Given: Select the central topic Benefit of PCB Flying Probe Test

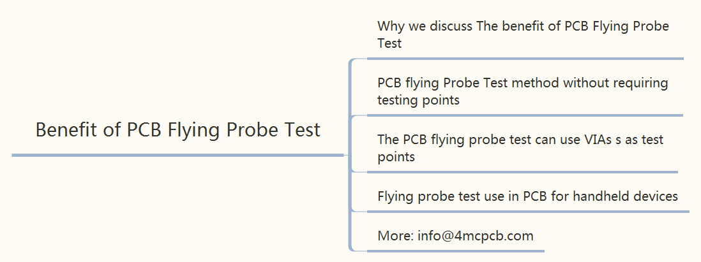Looking at the screenshot, I should coord(178,130).
